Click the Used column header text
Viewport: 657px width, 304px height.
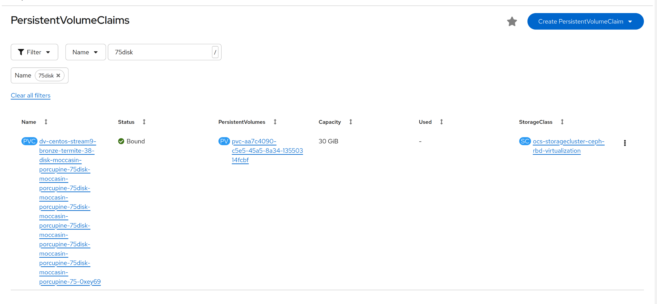click(425, 122)
